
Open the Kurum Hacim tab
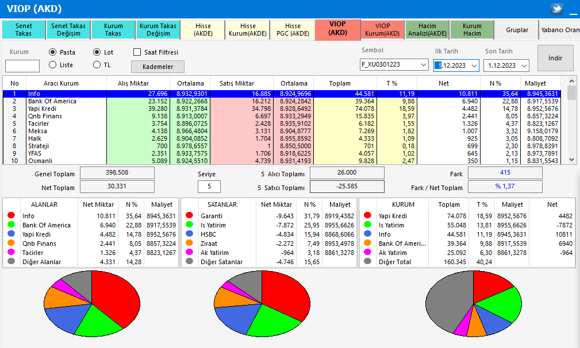click(x=472, y=29)
